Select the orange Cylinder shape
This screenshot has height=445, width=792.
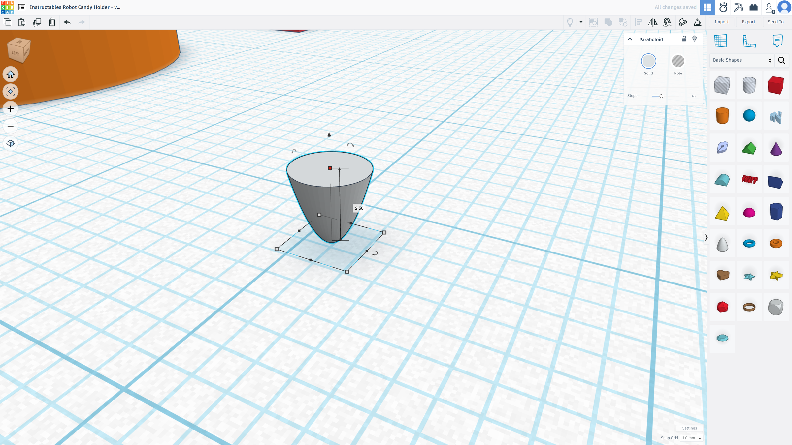(722, 116)
